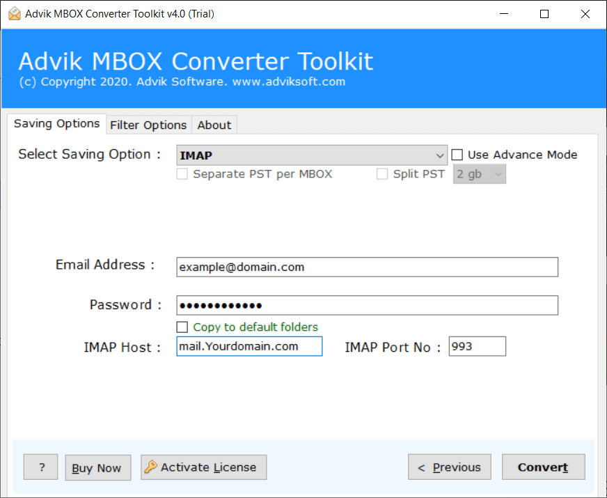Click the 'Select Saving Option :' label
607x498 pixels.
(89, 154)
